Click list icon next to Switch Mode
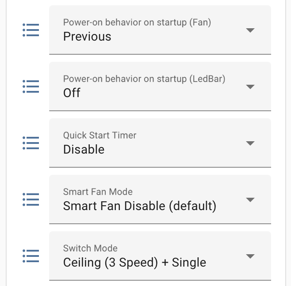 click(31, 256)
